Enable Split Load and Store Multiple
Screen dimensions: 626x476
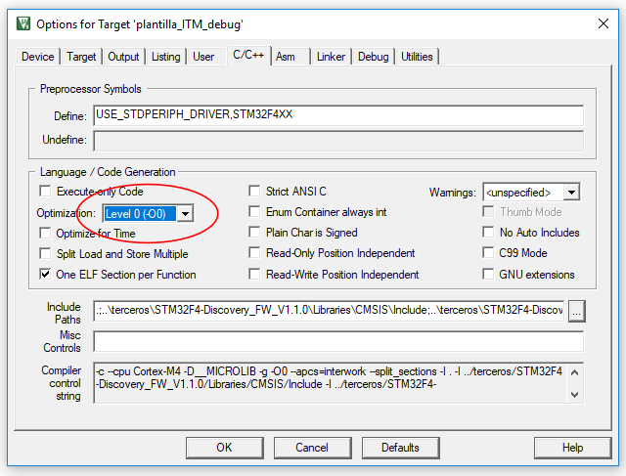(x=46, y=254)
